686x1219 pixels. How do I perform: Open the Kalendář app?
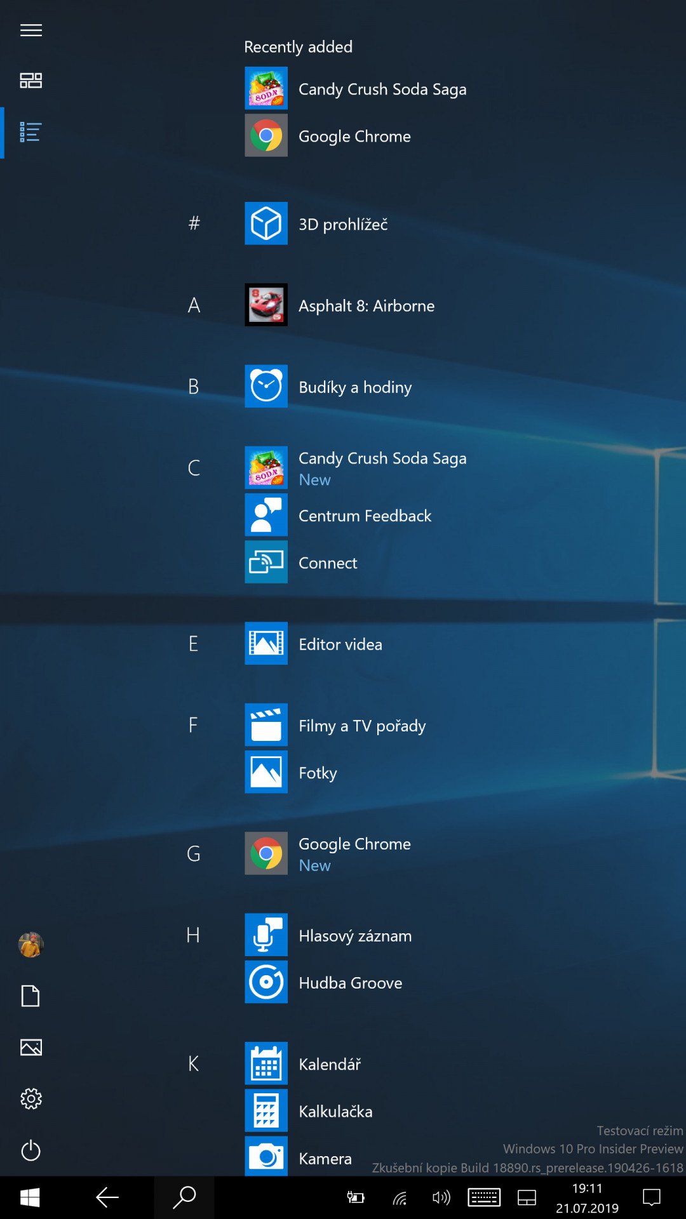coord(303,1063)
